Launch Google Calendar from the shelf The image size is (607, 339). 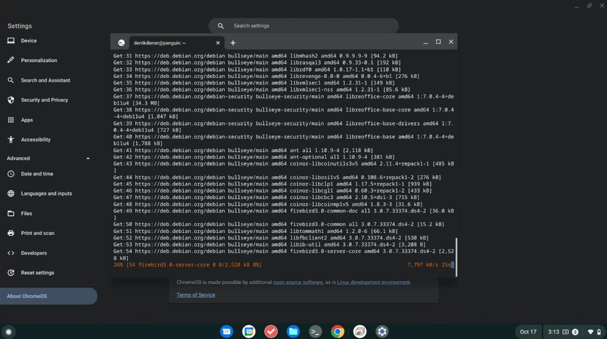click(249, 331)
